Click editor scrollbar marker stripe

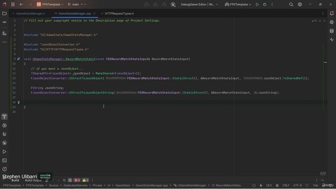pos(325,62)
